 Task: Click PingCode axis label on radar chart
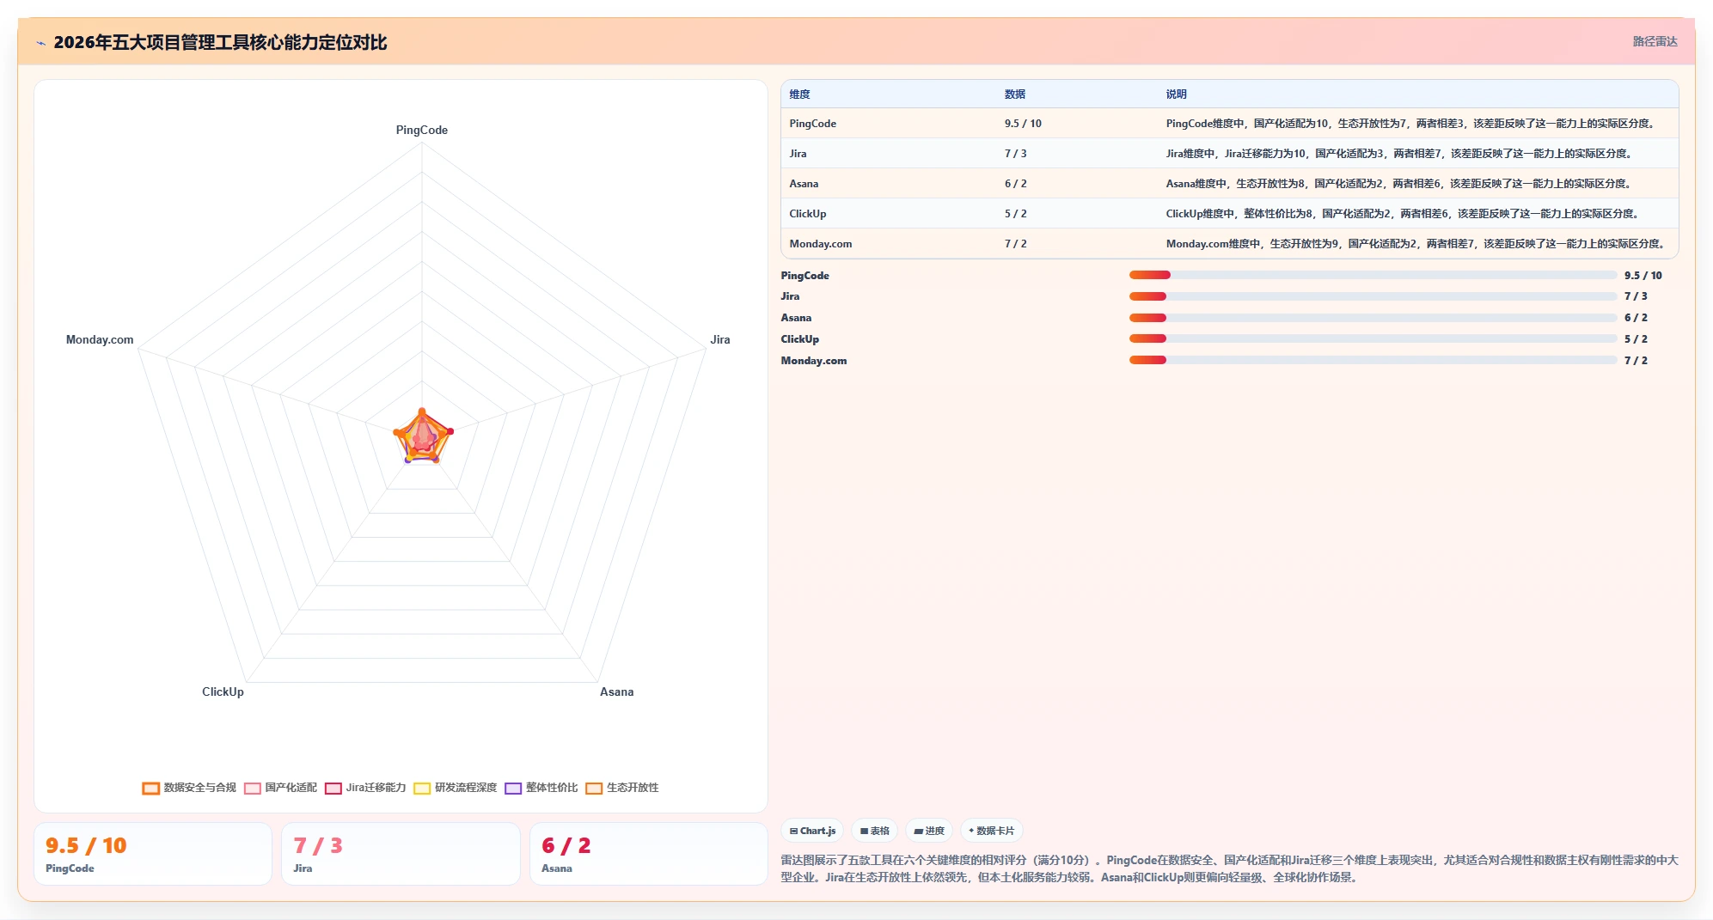[x=421, y=131]
